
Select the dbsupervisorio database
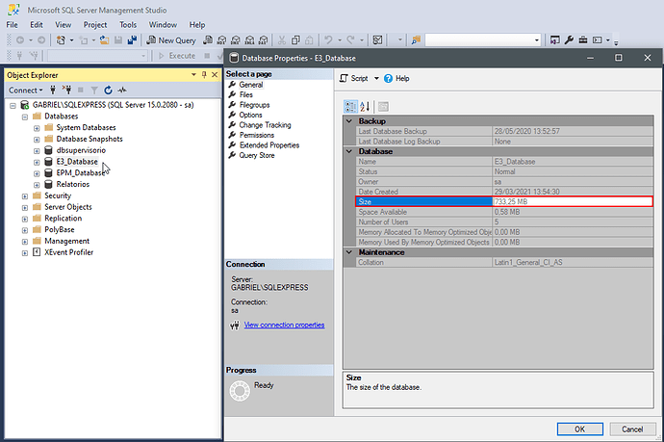click(x=81, y=150)
